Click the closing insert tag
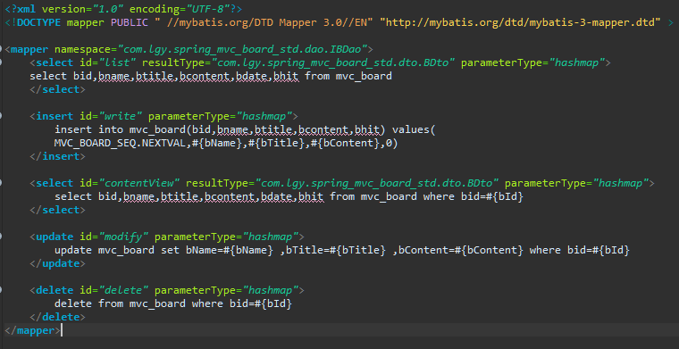 tap(57, 156)
